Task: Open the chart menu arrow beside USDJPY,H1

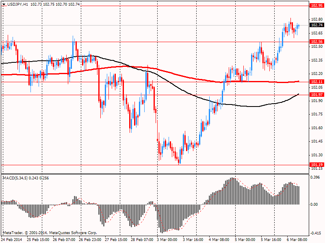Action: pyautogui.click(x=4, y=4)
